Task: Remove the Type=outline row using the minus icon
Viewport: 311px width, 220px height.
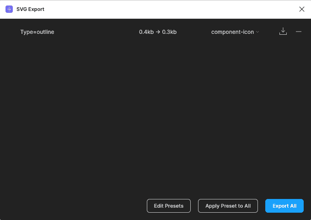Action: pyautogui.click(x=299, y=32)
